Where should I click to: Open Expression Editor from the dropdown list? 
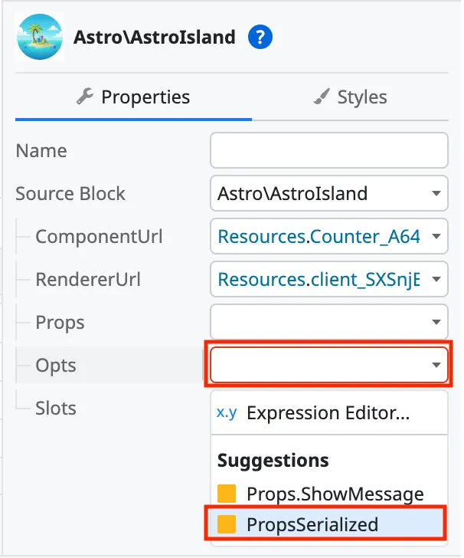[x=328, y=413]
